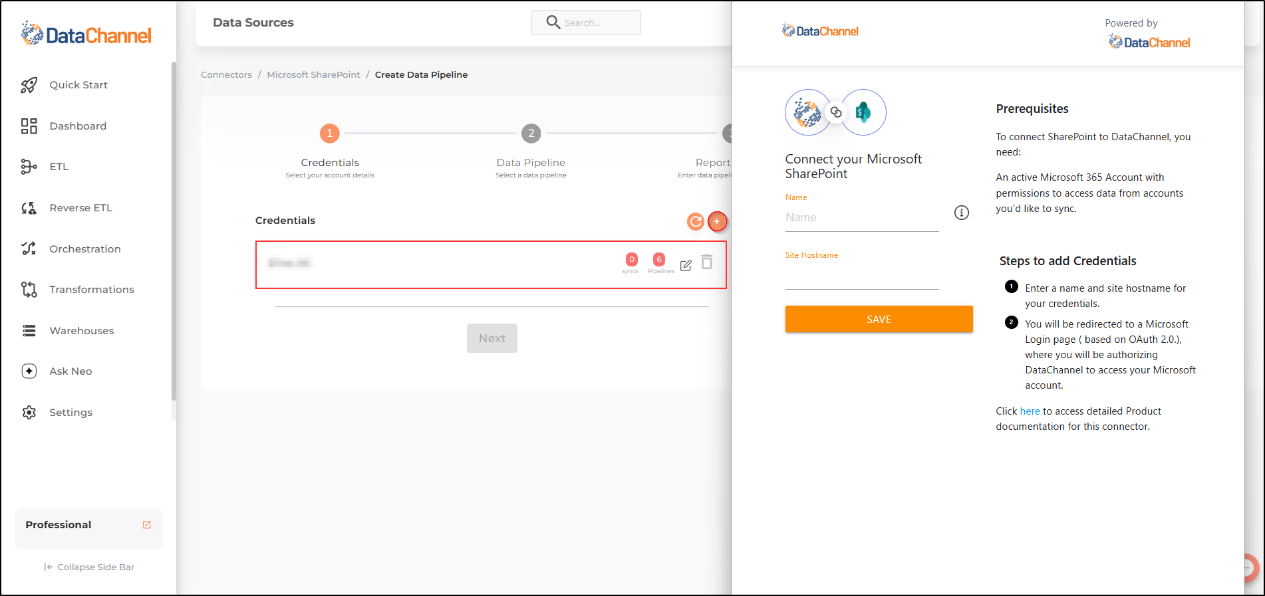Image resolution: width=1265 pixels, height=596 pixels.
Task: Go to Orchestration menu item
Action: click(x=85, y=249)
